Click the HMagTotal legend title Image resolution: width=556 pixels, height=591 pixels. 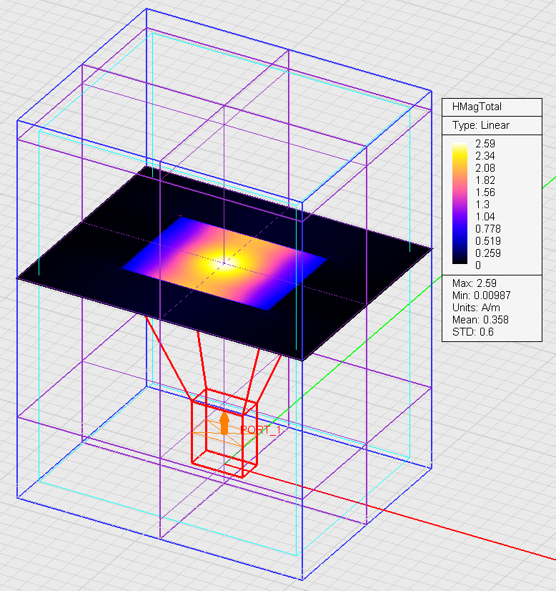pyautogui.click(x=477, y=107)
